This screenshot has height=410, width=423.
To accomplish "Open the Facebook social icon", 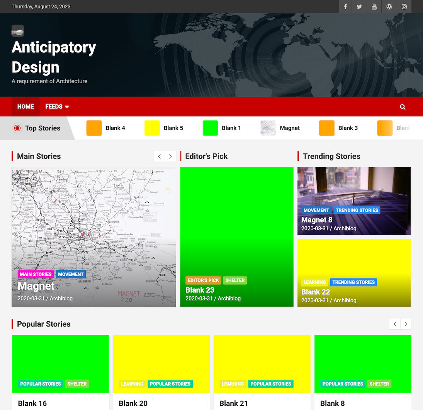I will pos(345,7).
